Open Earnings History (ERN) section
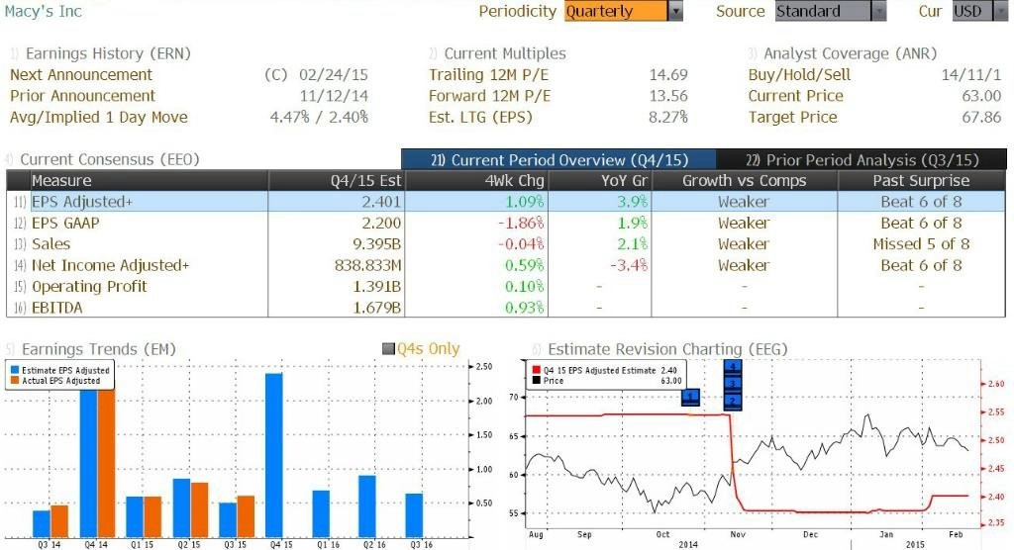 (108, 53)
